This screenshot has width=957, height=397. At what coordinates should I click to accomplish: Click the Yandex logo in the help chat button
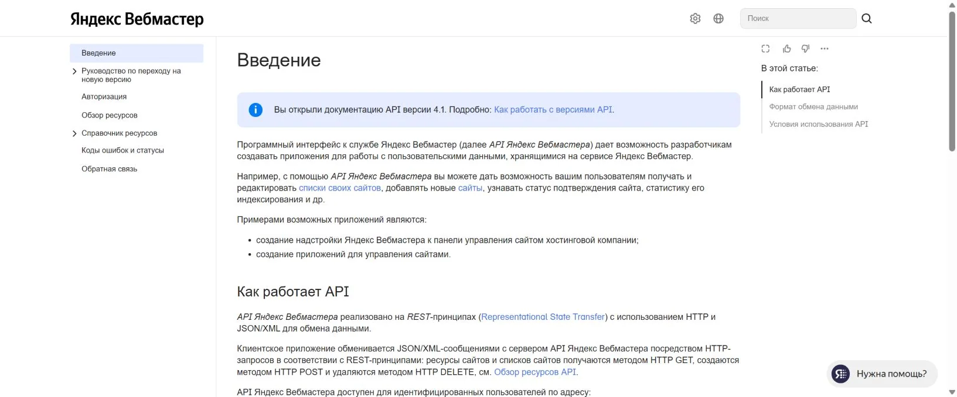pos(840,374)
